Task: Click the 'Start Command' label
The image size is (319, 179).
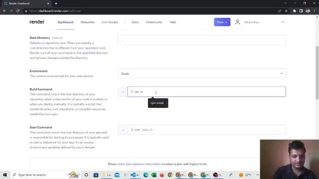Action: pos(41,127)
